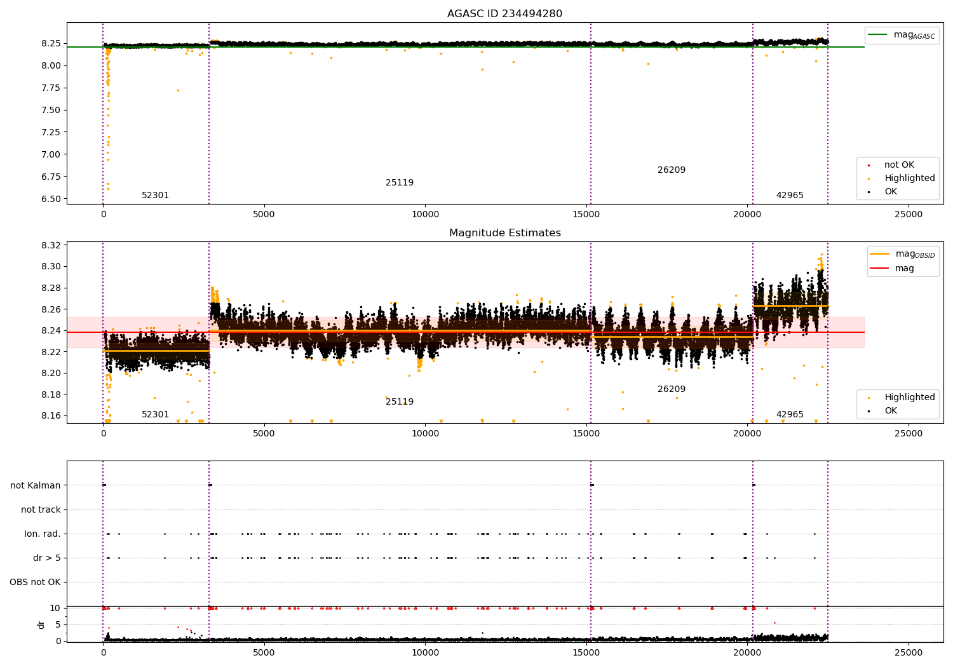Screen dimensions: 953x667
Task: Select 'not OK' legend entry in top plot
Action: (899, 165)
